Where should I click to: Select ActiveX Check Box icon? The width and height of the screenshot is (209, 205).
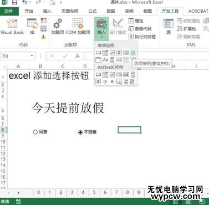pyautogui.click(x=112, y=75)
